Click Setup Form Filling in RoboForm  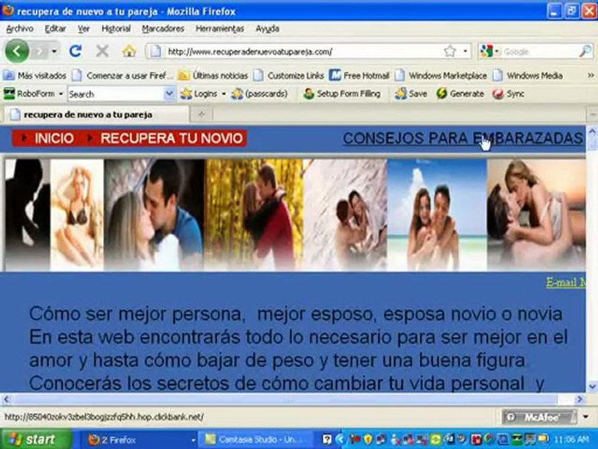(342, 94)
